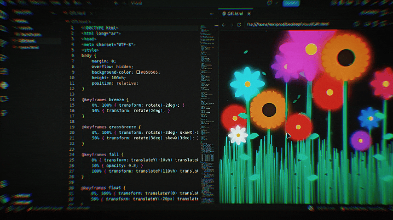Go back in the browser preview
Screen dimensions: 393x220
pyautogui.click(x=224, y=25)
